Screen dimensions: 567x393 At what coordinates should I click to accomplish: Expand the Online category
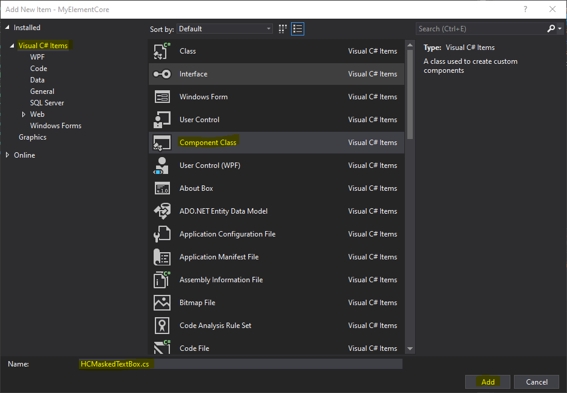pos(8,155)
